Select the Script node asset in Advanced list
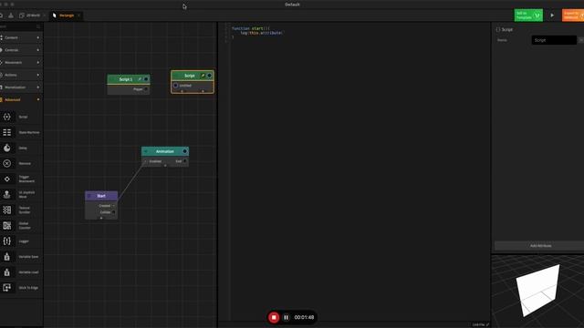This screenshot has width=584, height=328. coord(21,117)
